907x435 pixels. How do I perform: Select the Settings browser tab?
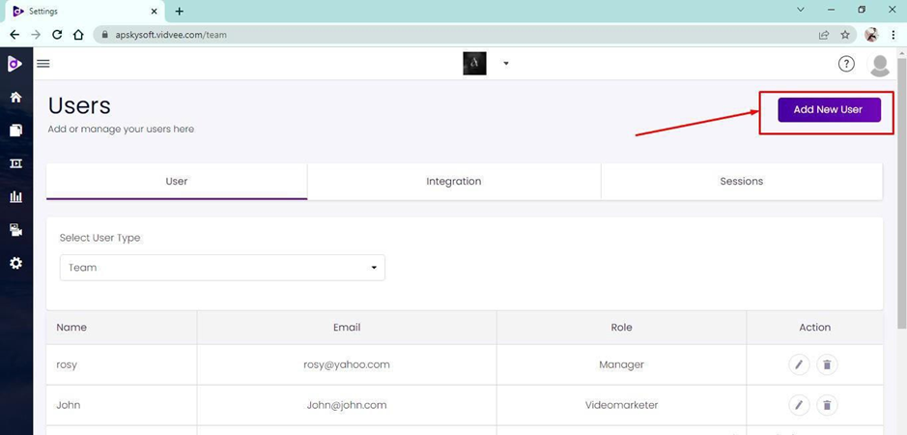point(84,12)
